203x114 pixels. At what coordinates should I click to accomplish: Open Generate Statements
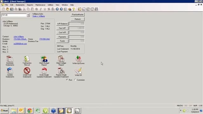[10, 61]
